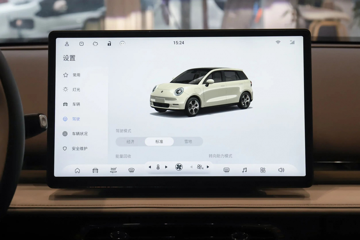Tap the 设置 settings title
Image resolution: width=360 pixels, height=240 pixels.
pyautogui.click(x=69, y=58)
